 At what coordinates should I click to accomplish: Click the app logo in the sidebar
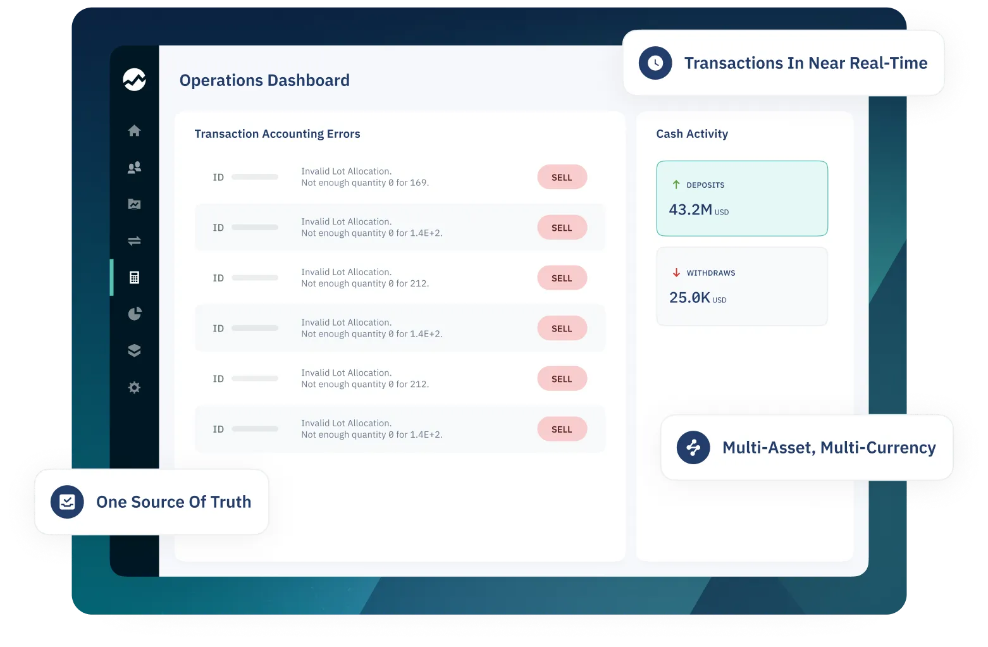(134, 80)
